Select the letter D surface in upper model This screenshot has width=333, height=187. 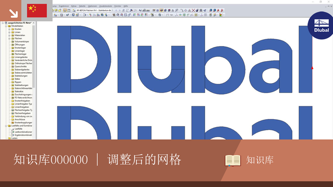pyautogui.click(x=104, y=59)
